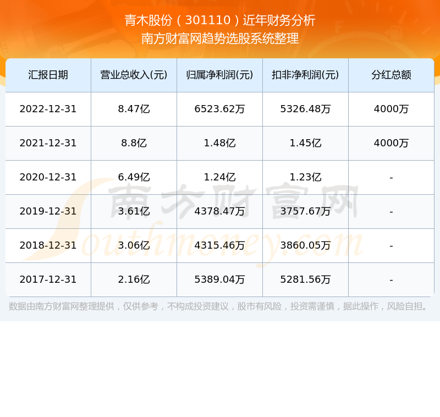Click the disclaimer text starting 数据由南方财富网整理提供
This screenshot has width=440, height=417.
218,306
